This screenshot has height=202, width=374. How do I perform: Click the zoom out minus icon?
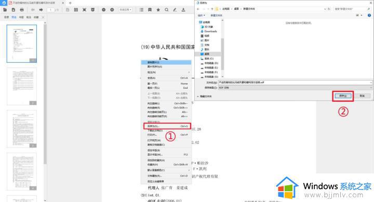tap(103, 10)
